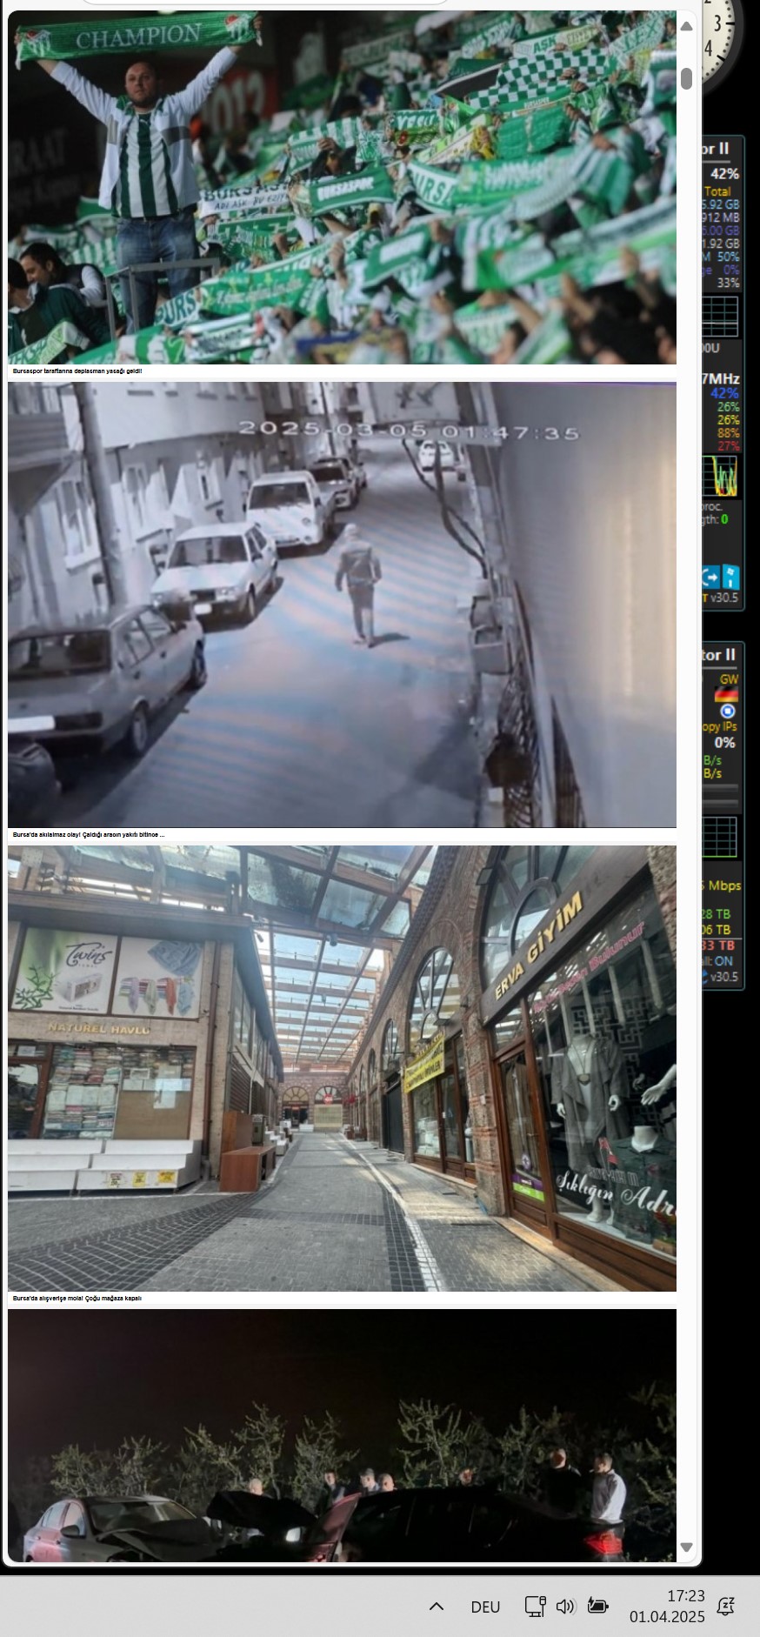Screen dimensions: 760x1637
Task: Click the 'Total' label in memory gadget
Action: [717, 191]
